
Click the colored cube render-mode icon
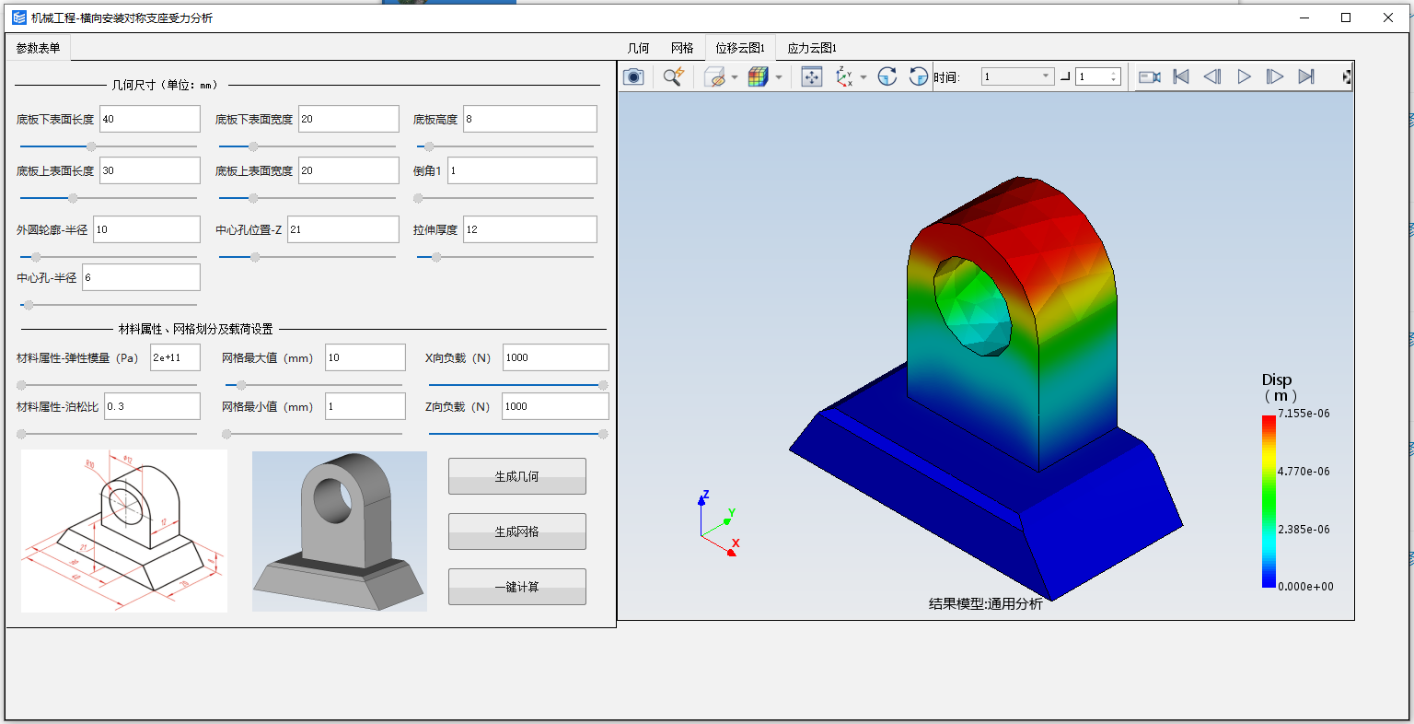coord(758,77)
